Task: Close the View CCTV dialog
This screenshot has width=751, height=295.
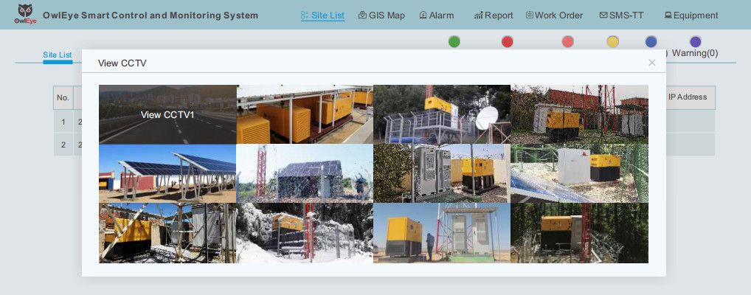Action: click(x=652, y=63)
